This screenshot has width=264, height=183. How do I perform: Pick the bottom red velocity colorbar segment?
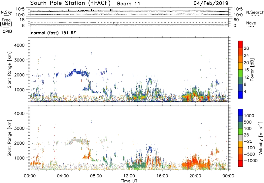tap(241, 164)
